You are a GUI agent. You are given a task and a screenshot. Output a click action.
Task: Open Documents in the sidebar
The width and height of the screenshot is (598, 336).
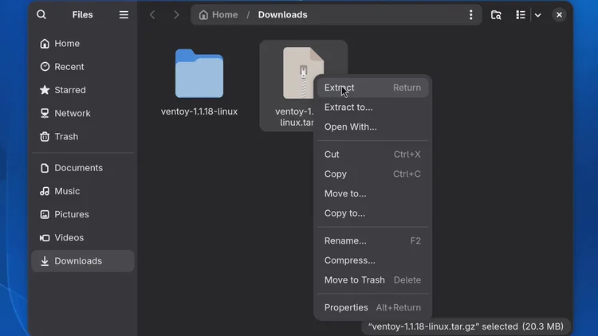click(83, 168)
